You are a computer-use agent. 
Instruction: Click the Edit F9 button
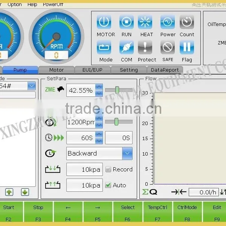click(214, 212)
